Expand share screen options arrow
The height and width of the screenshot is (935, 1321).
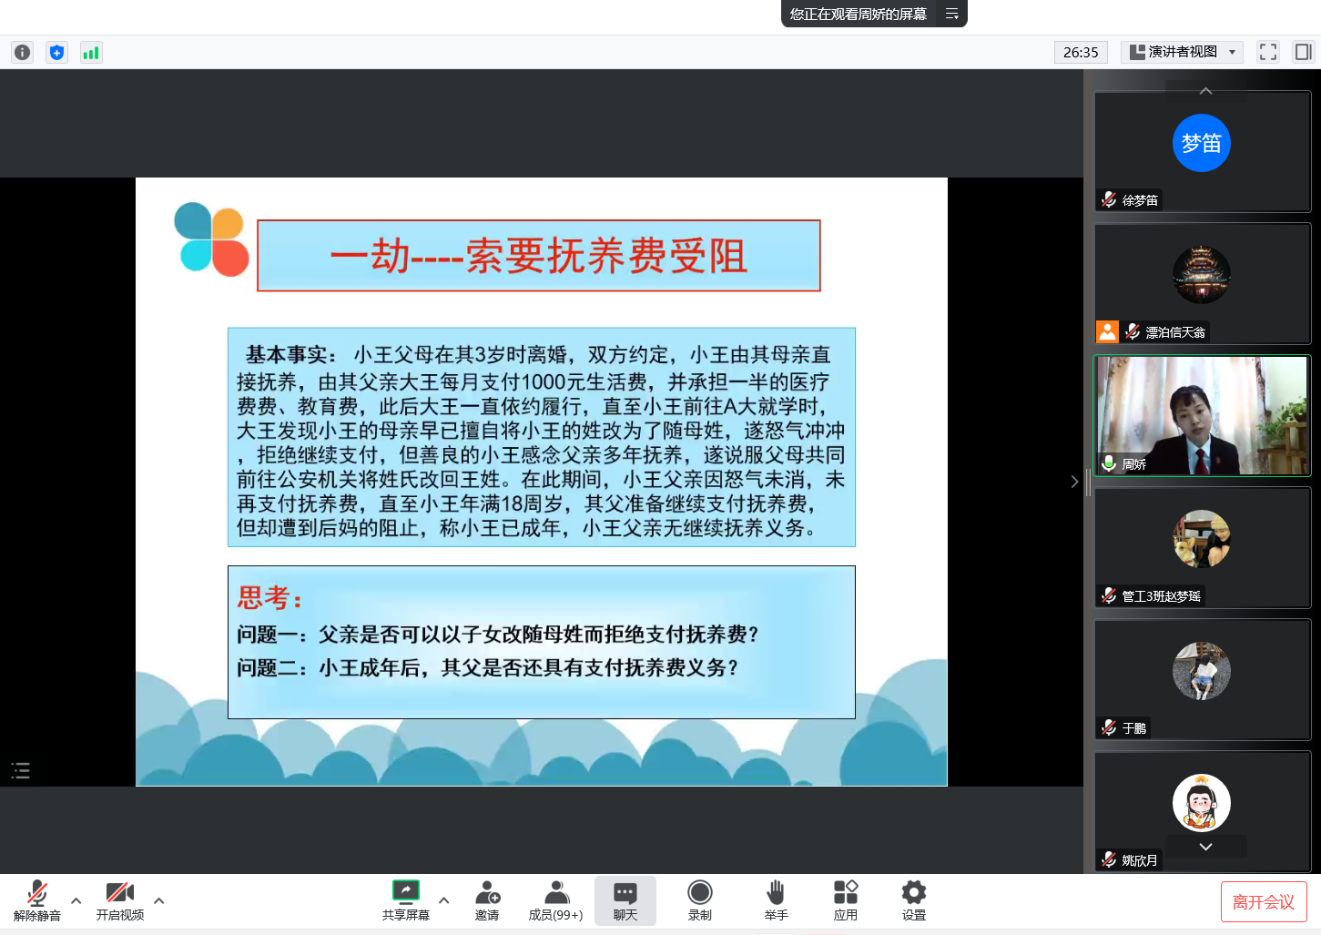444,900
